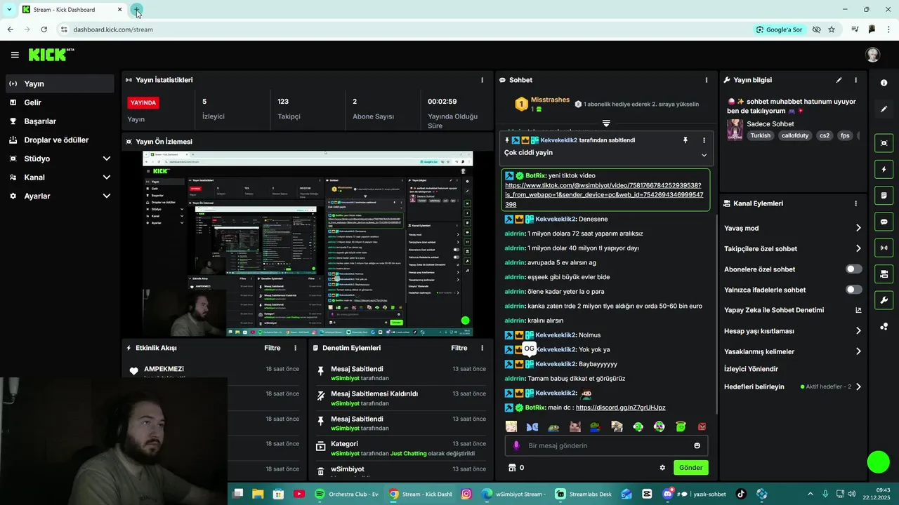Image resolution: width=899 pixels, height=505 pixels.
Task: Click the Sadece Sohbet category thumbnail
Action: click(x=735, y=130)
